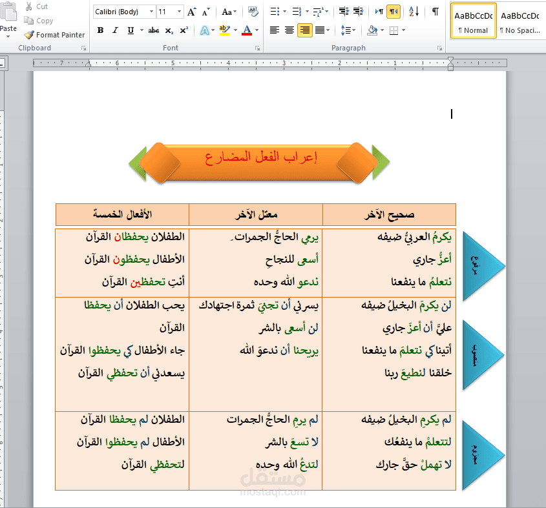Click the text الطفلان يحفظان القرآن
The height and width of the screenshot is (508, 546).
pyautogui.click(x=136, y=237)
